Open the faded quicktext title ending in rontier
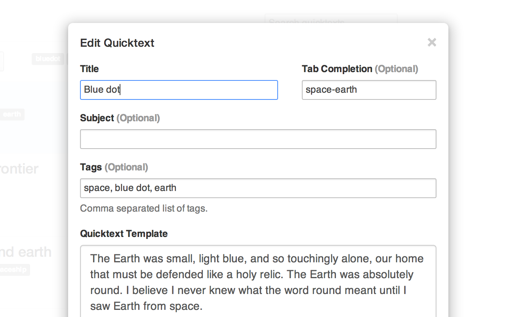The height and width of the screenshot is (317, 507). tap(19, 169)
